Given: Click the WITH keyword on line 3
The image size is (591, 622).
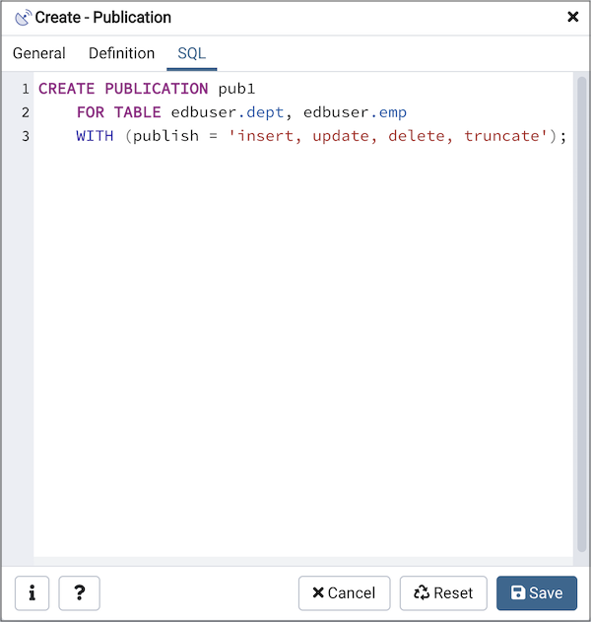Looking at the screenshot, I should [x=95, y=136].
